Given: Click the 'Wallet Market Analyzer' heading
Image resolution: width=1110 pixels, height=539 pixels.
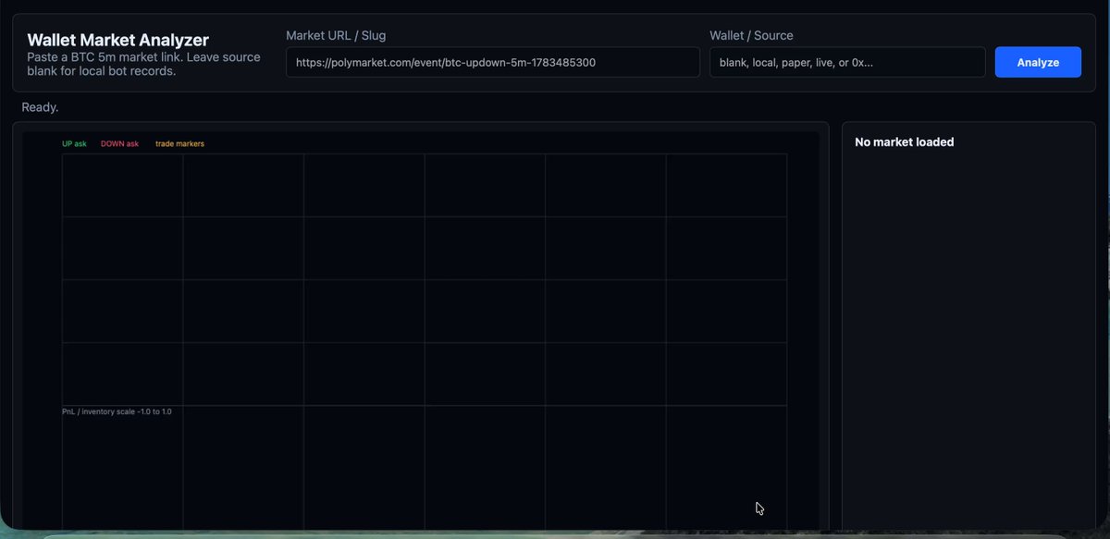Looking at the screenshot, I should (x=118, y=40).
